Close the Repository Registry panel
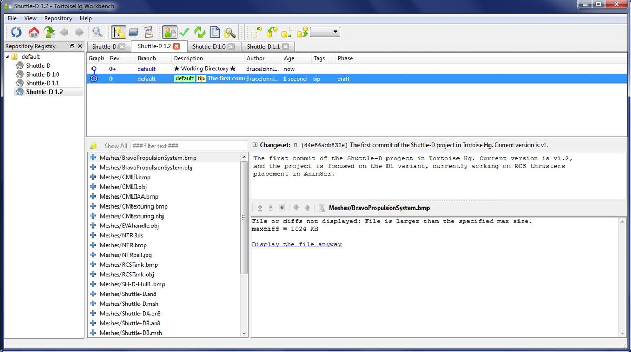This screenshot has height=352, width=631. [80, 46]
